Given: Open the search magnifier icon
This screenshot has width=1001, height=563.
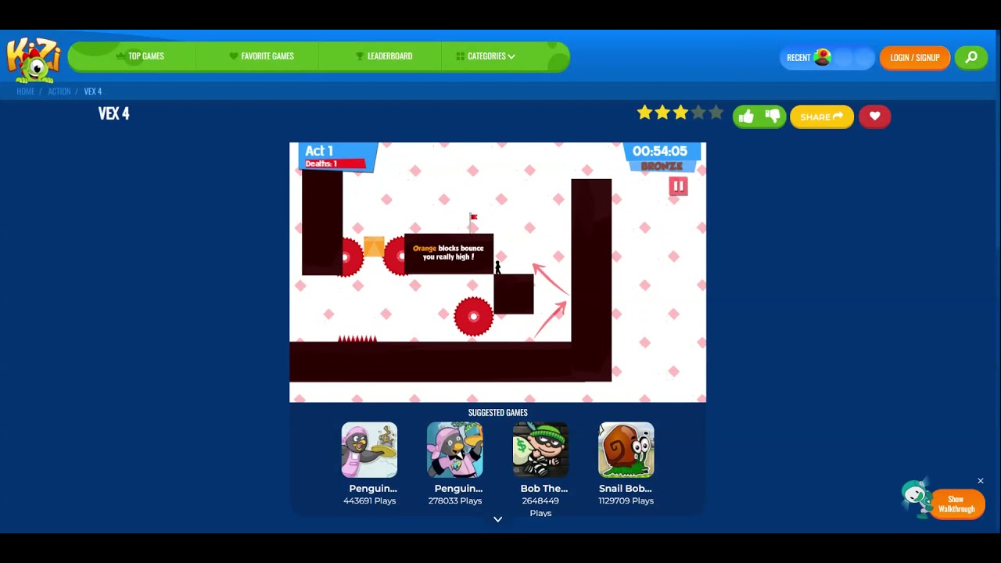Looking at the screenshot, I should (x=971, y=57).
